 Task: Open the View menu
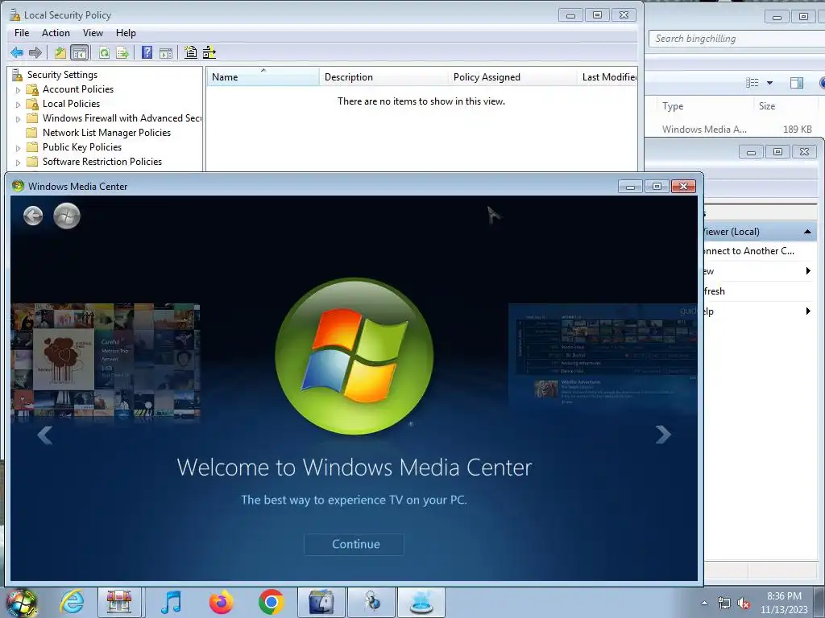tap(93, 32)
